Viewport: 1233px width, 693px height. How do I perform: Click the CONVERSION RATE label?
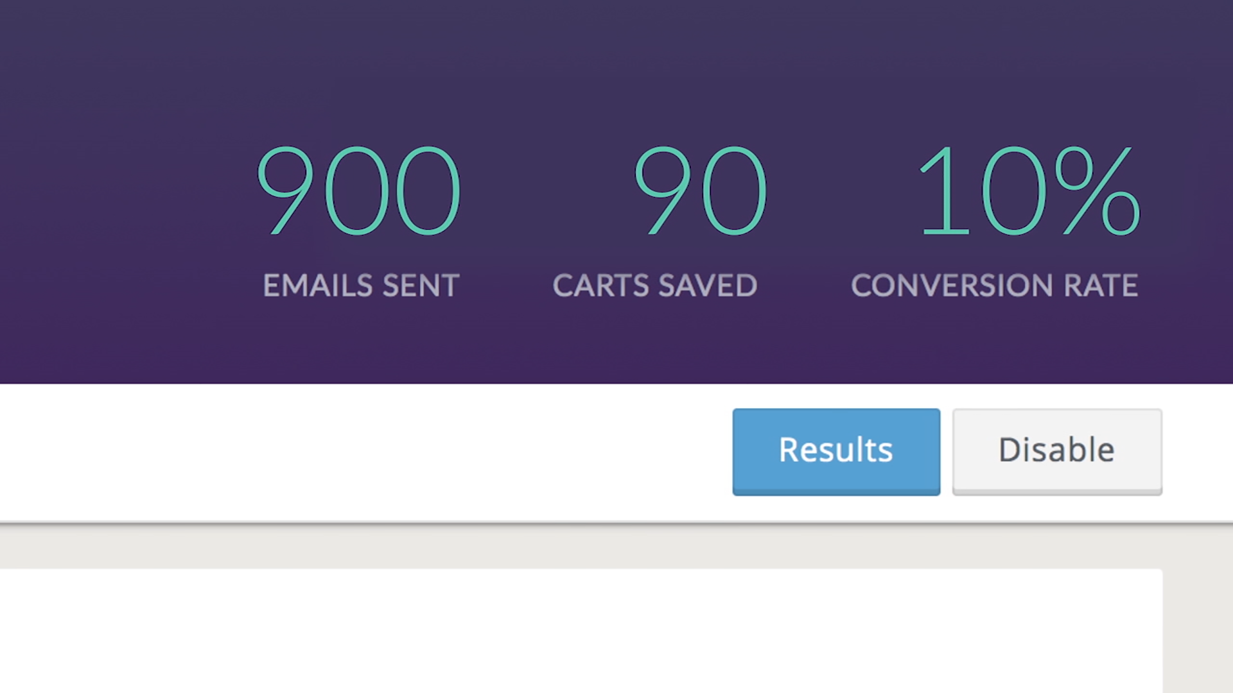[x=994, y=286]
